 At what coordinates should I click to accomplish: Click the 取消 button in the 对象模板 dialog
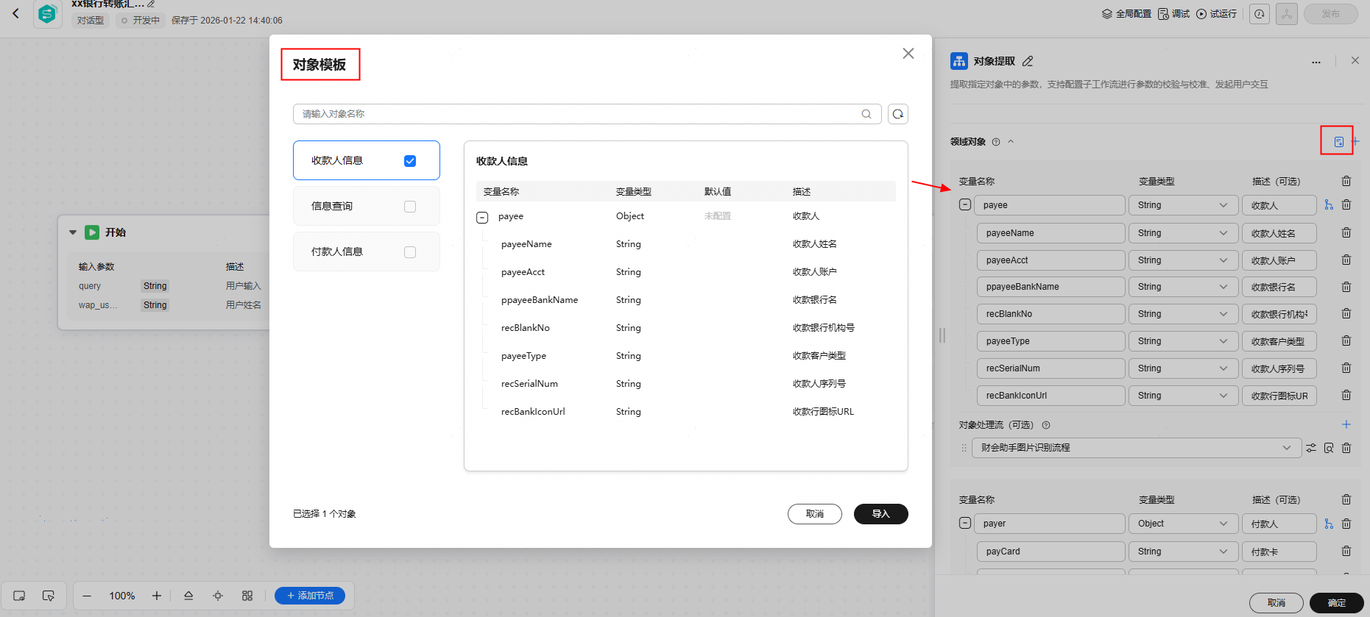814,514
